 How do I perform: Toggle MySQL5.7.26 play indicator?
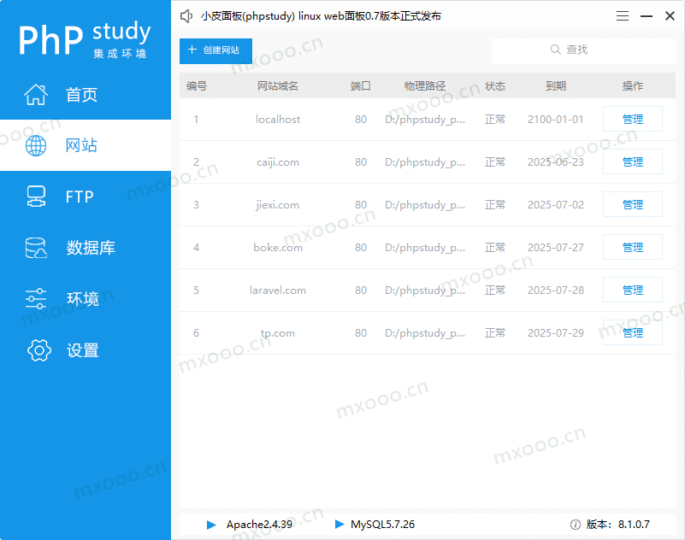click(x=340, y=525)
